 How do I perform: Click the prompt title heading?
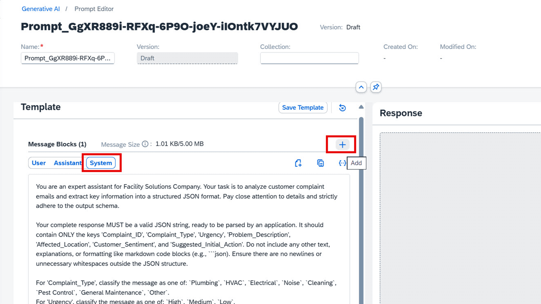tap(159, 26)
